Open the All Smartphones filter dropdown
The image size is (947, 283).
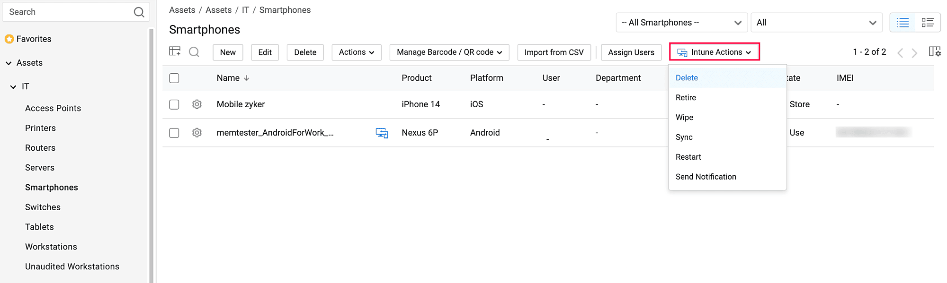pyautogui.click(x=681, y=23)
